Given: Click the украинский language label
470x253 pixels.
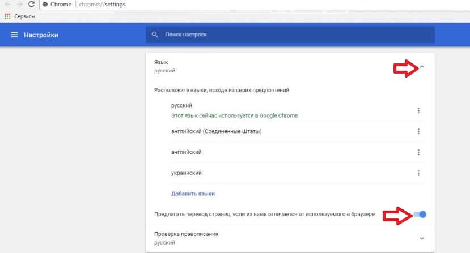Looking at the screenshot, I should point(187,173).
